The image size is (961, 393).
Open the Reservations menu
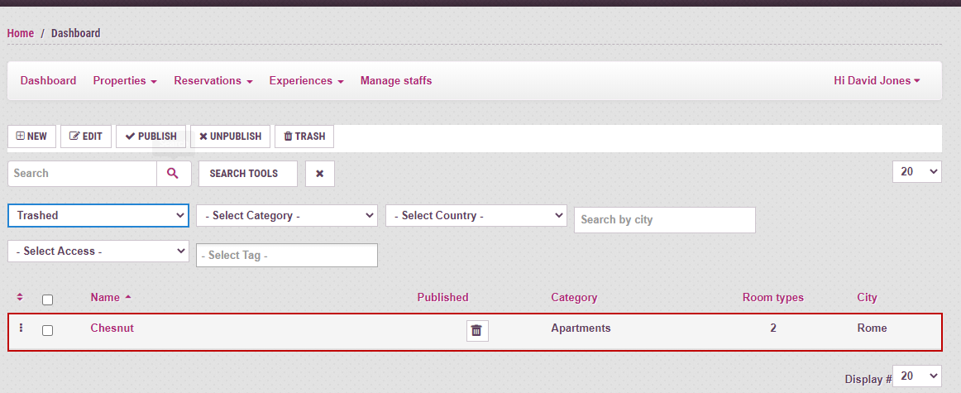click(x=213, y=81)
